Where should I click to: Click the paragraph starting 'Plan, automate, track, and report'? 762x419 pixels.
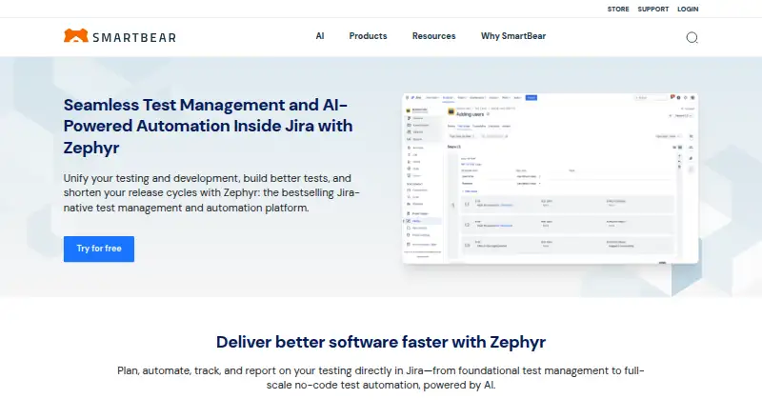click(x=380, y=378)
